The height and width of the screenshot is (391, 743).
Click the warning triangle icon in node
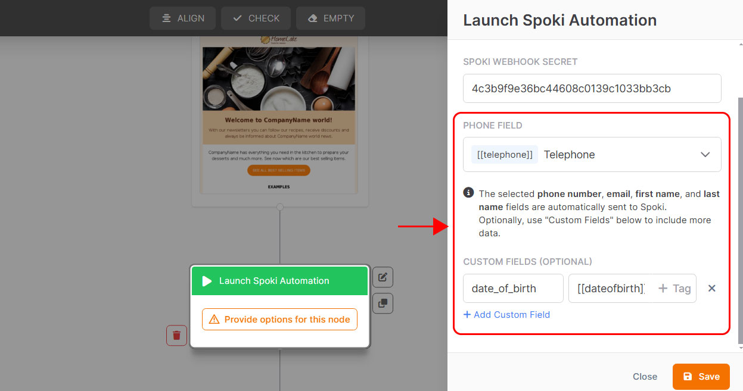[x=214, y=320]
